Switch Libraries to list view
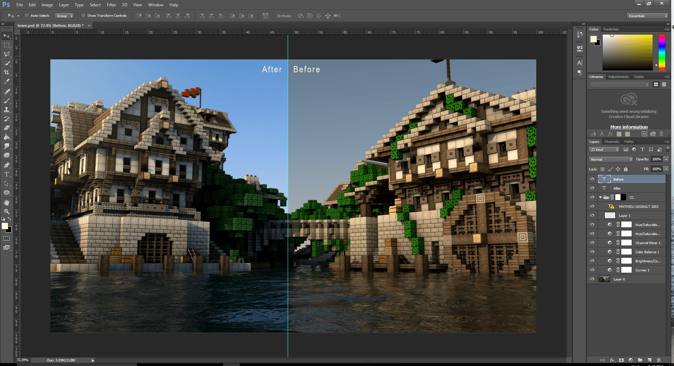Viewport: 674px width, 366px height. (664, 85)
